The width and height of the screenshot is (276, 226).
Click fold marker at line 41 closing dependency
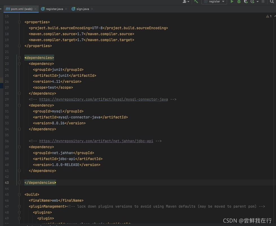[19, 171]
